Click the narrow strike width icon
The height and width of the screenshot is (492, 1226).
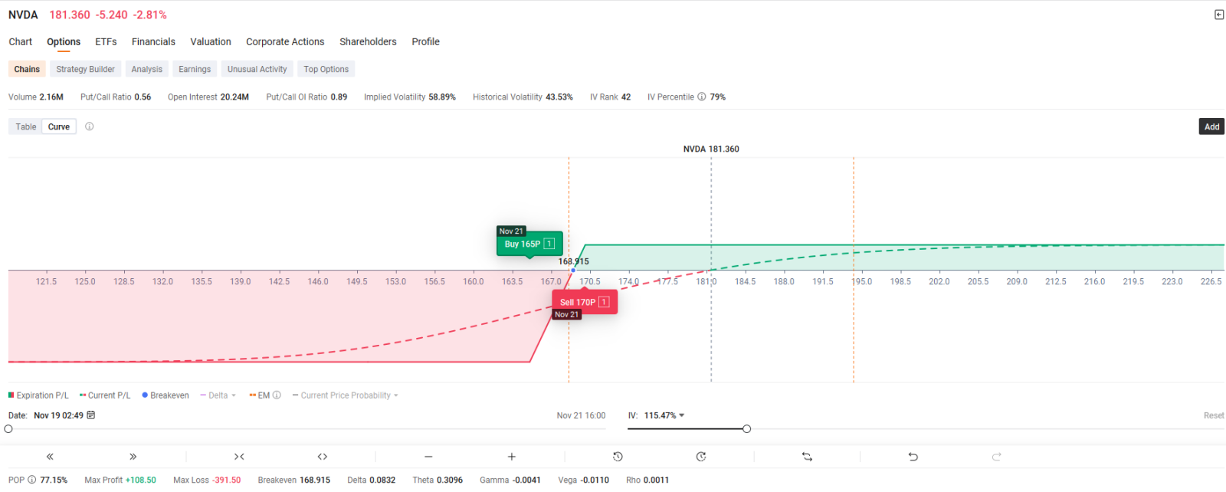239,457
